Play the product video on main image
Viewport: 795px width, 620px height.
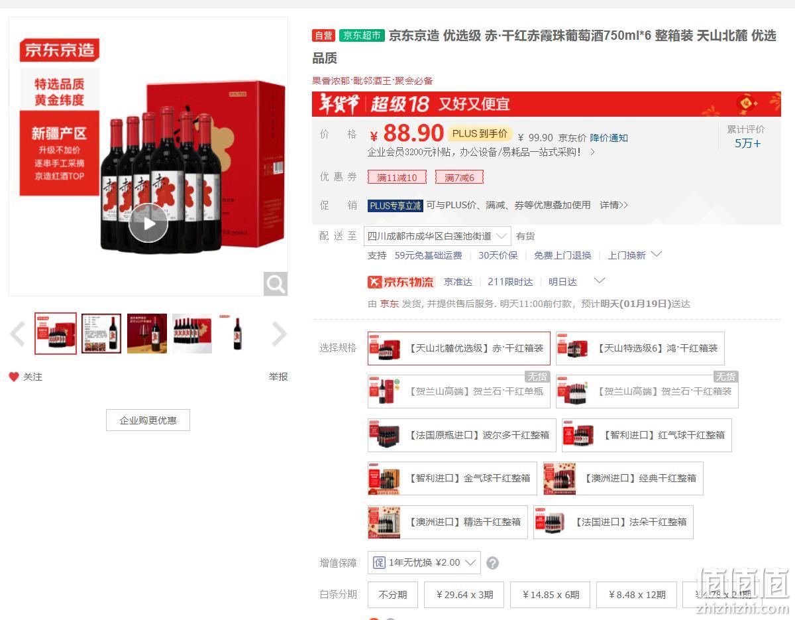pyautogui.click(x=148, y=223)
